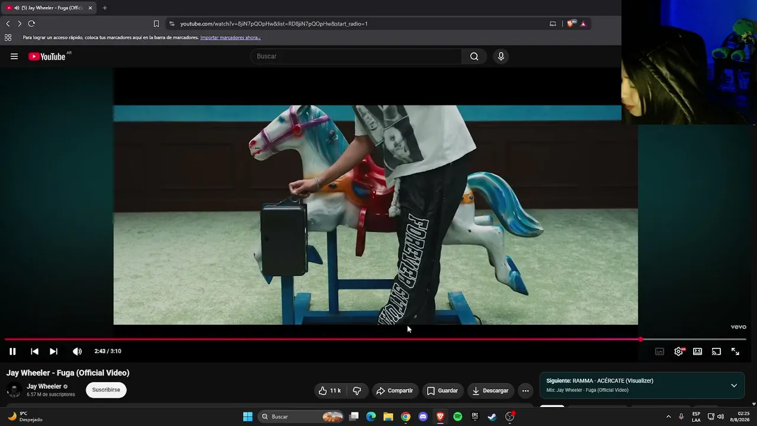757x426 pixels.
Task: Reload the YouTube page
Action: click(31, 24)
